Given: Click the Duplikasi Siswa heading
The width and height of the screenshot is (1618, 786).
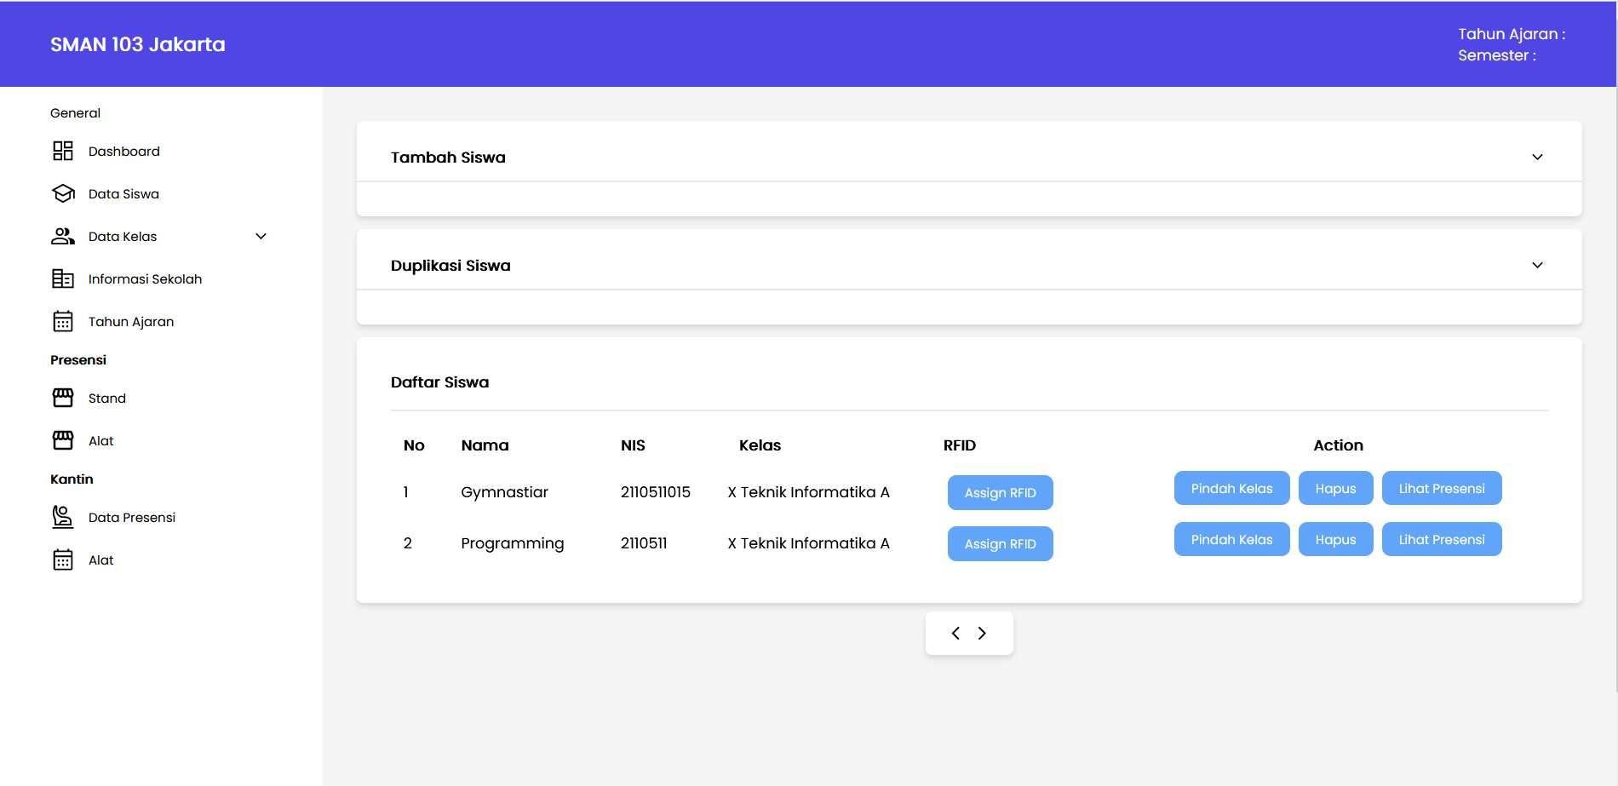Looking at the screenshot, I should (450, 266).
